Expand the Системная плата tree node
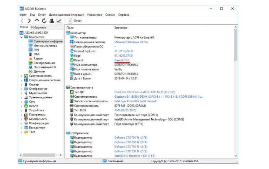Screen dimensions: 269x169 pyautogui.click(x=21, y=76)
